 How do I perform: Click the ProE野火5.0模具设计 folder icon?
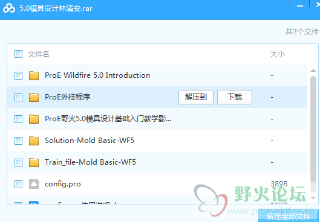point(34,119)
